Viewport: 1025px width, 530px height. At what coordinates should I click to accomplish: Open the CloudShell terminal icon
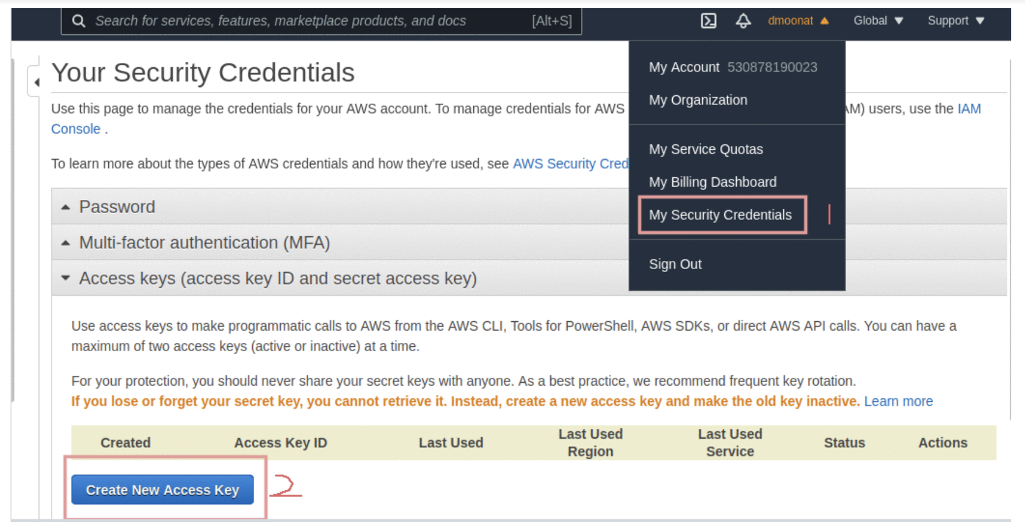708,21
